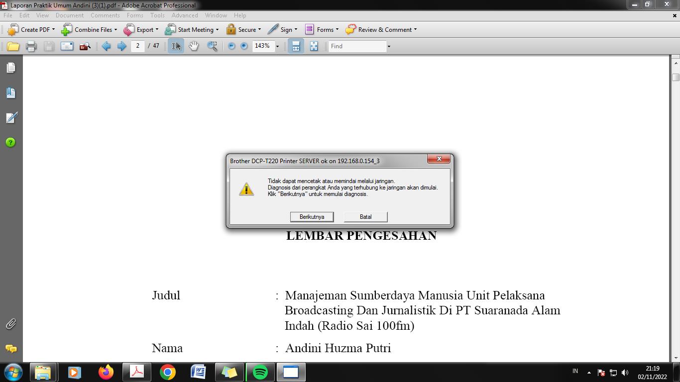Select the Hand tool
680x382 pixels.
click(x=194, y=46)
